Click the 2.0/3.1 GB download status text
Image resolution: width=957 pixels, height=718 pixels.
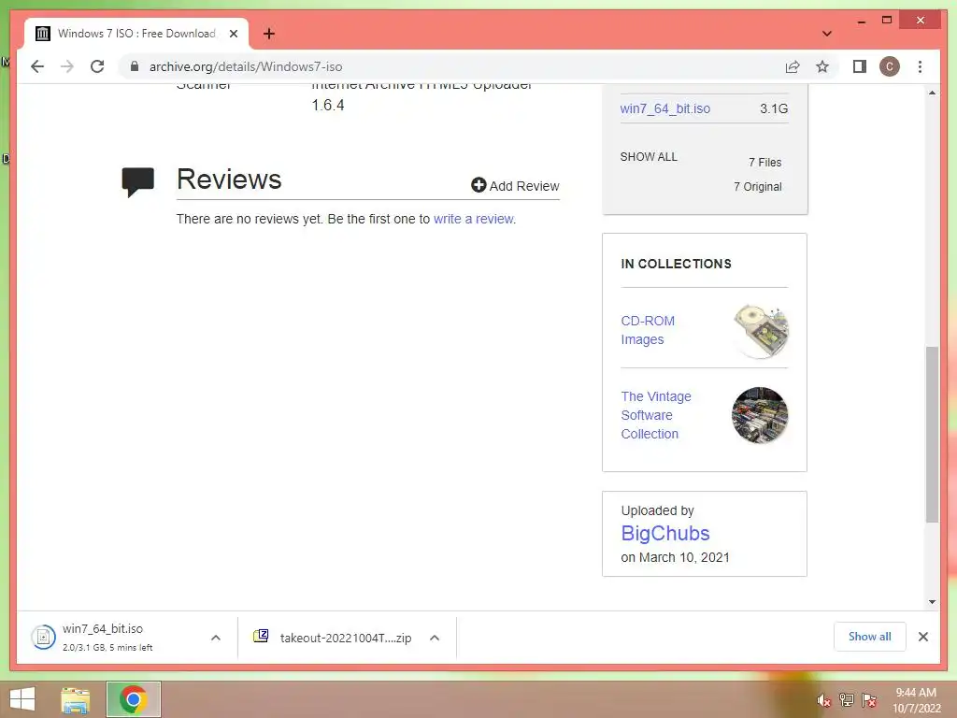click(x=107, y=647)
